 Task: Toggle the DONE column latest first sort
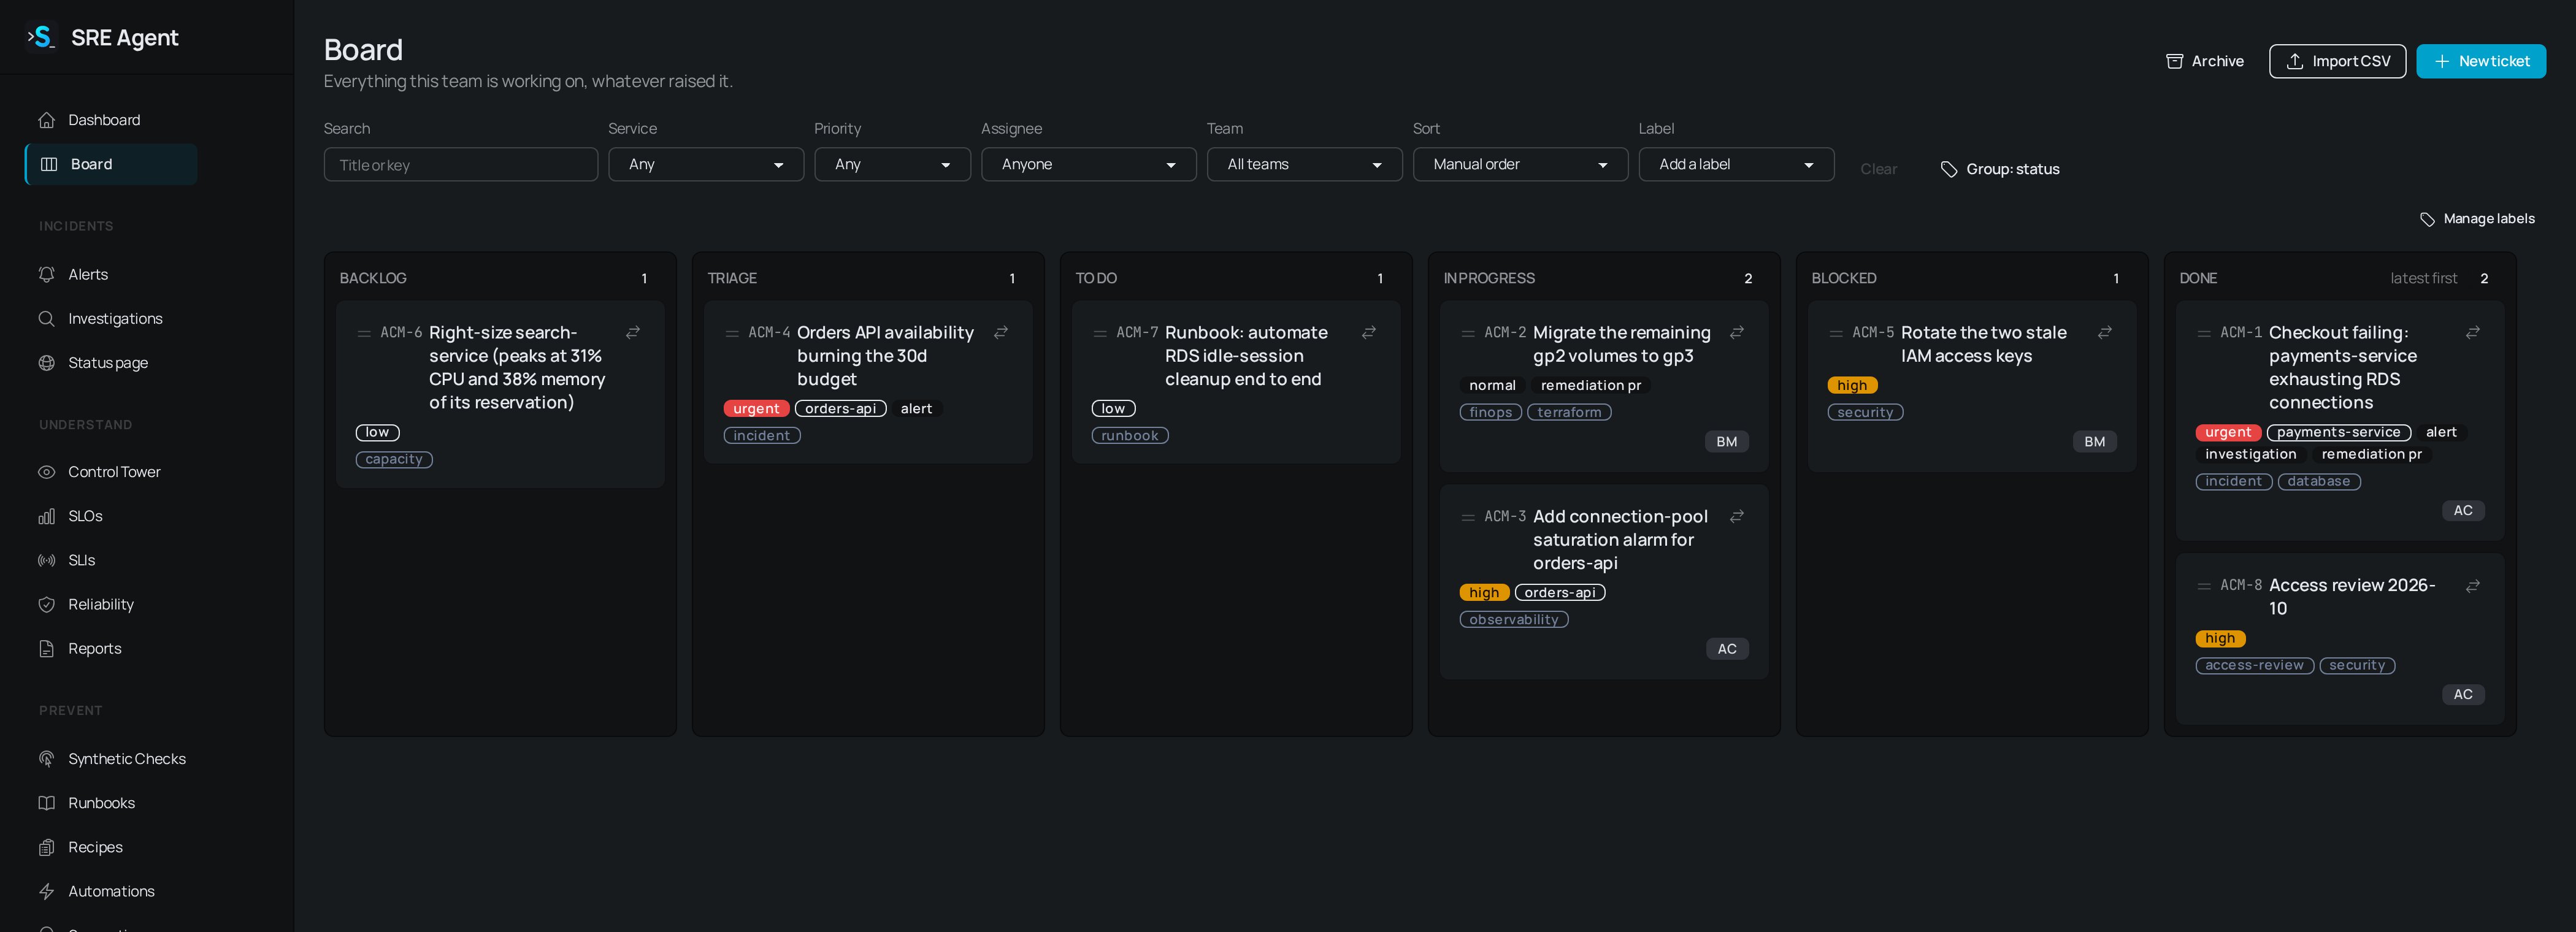(x=2423, y=278)
